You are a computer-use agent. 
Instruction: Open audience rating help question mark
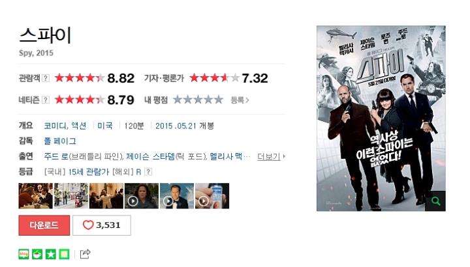click(45, 78)
